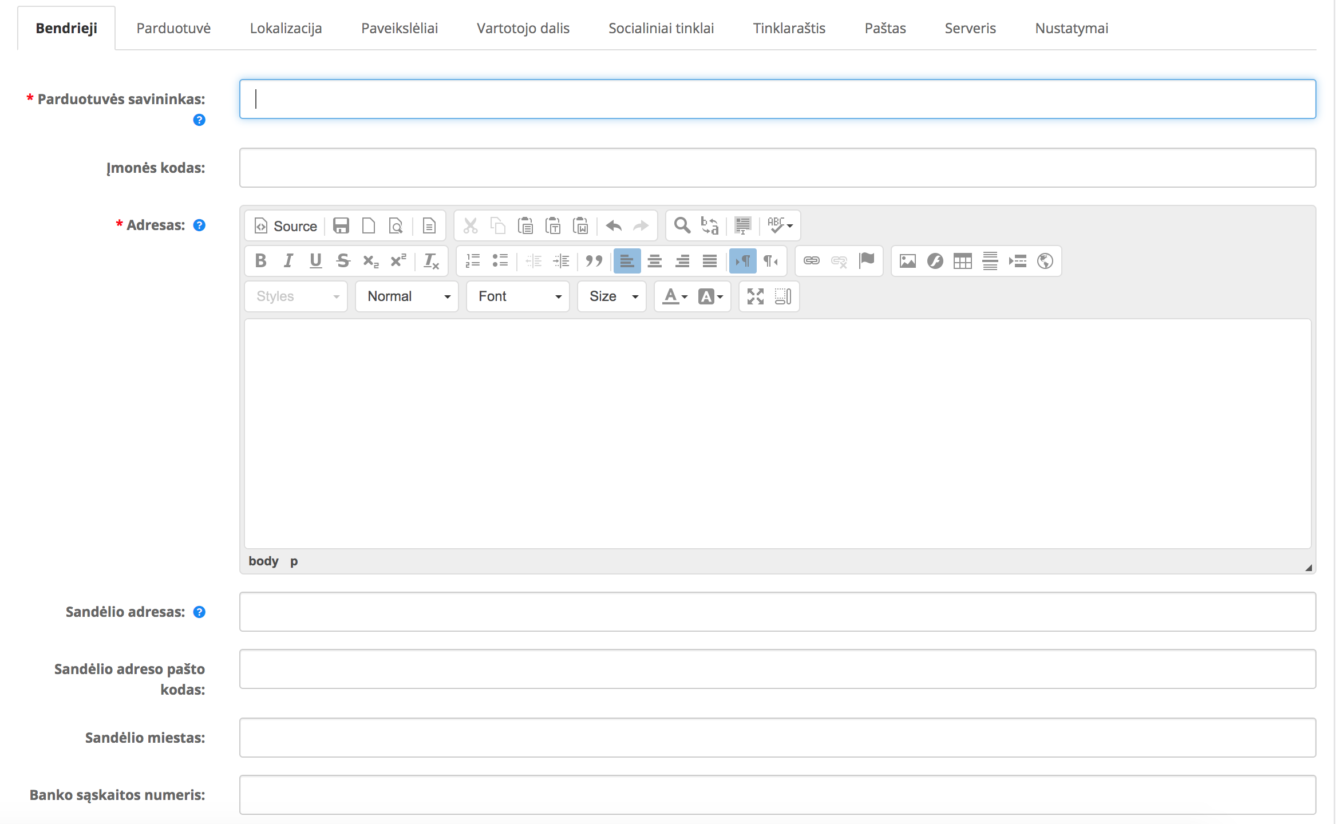Click the Decrease Indent icon
Screen dimensions: 1336x824
[533, 262]
